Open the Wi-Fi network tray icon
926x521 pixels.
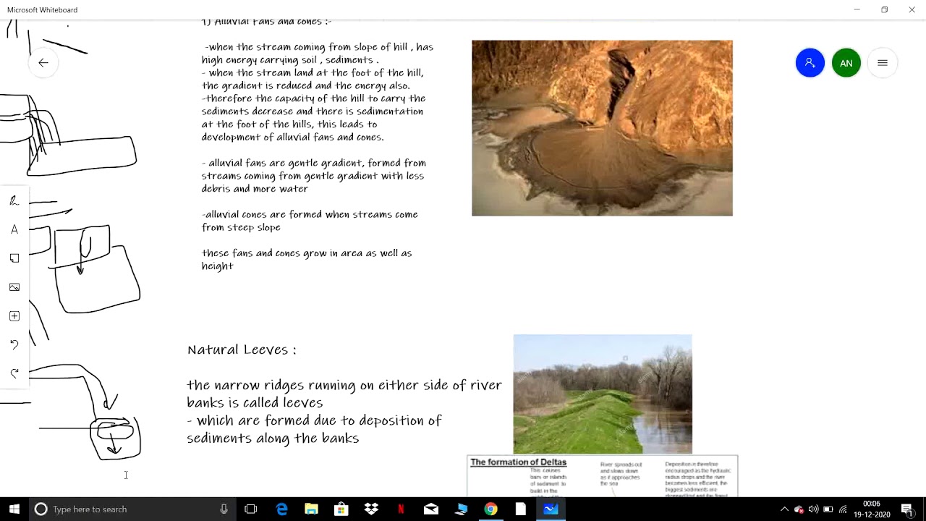[843, 509]
